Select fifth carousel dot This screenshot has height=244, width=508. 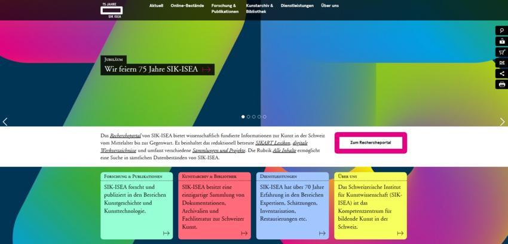click(265, 117)
